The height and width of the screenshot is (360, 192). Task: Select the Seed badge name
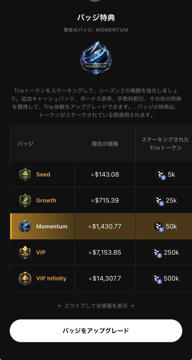click(43, 174)
